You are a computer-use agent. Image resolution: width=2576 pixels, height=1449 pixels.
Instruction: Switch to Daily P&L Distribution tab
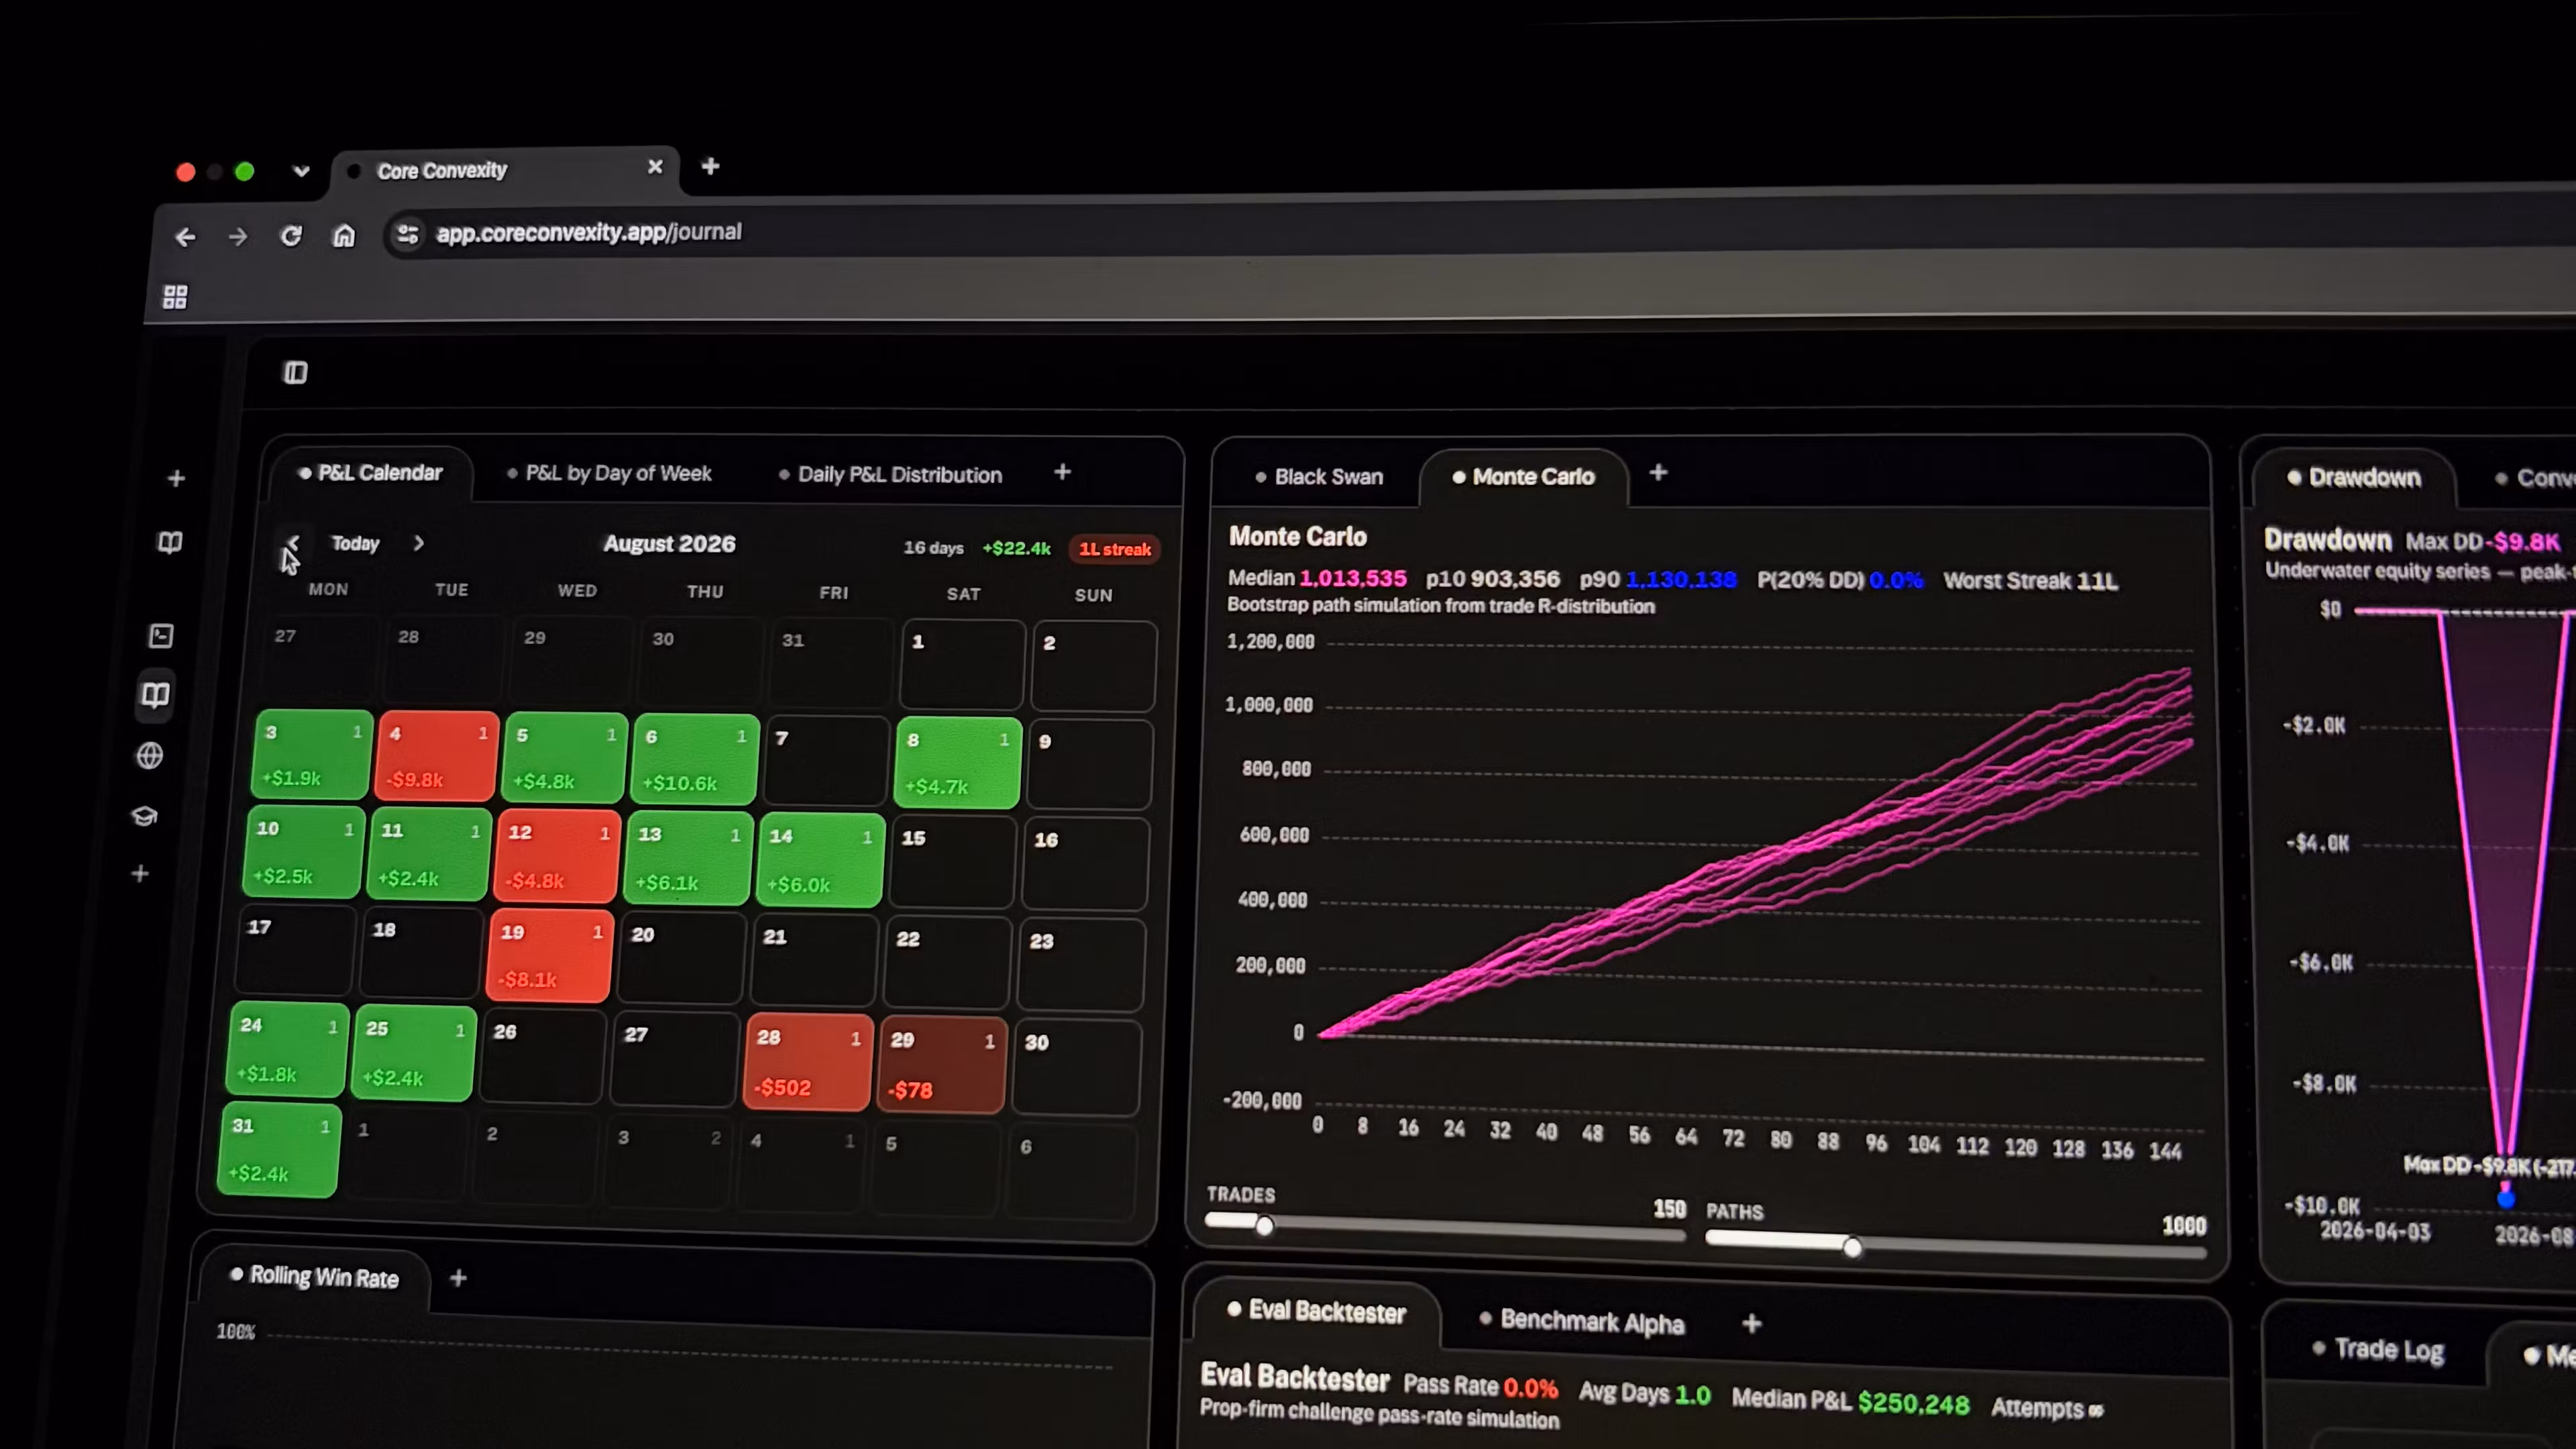(890, 475)
